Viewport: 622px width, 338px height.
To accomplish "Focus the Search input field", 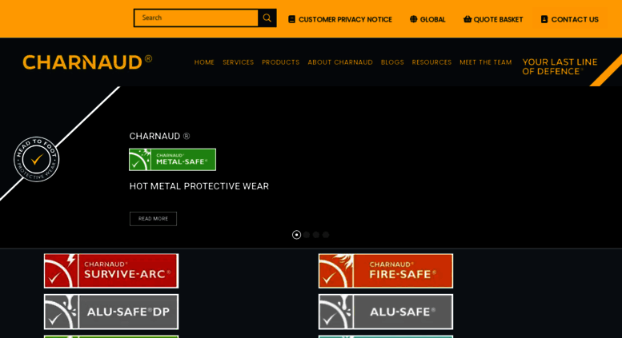I will click(196, 18).
